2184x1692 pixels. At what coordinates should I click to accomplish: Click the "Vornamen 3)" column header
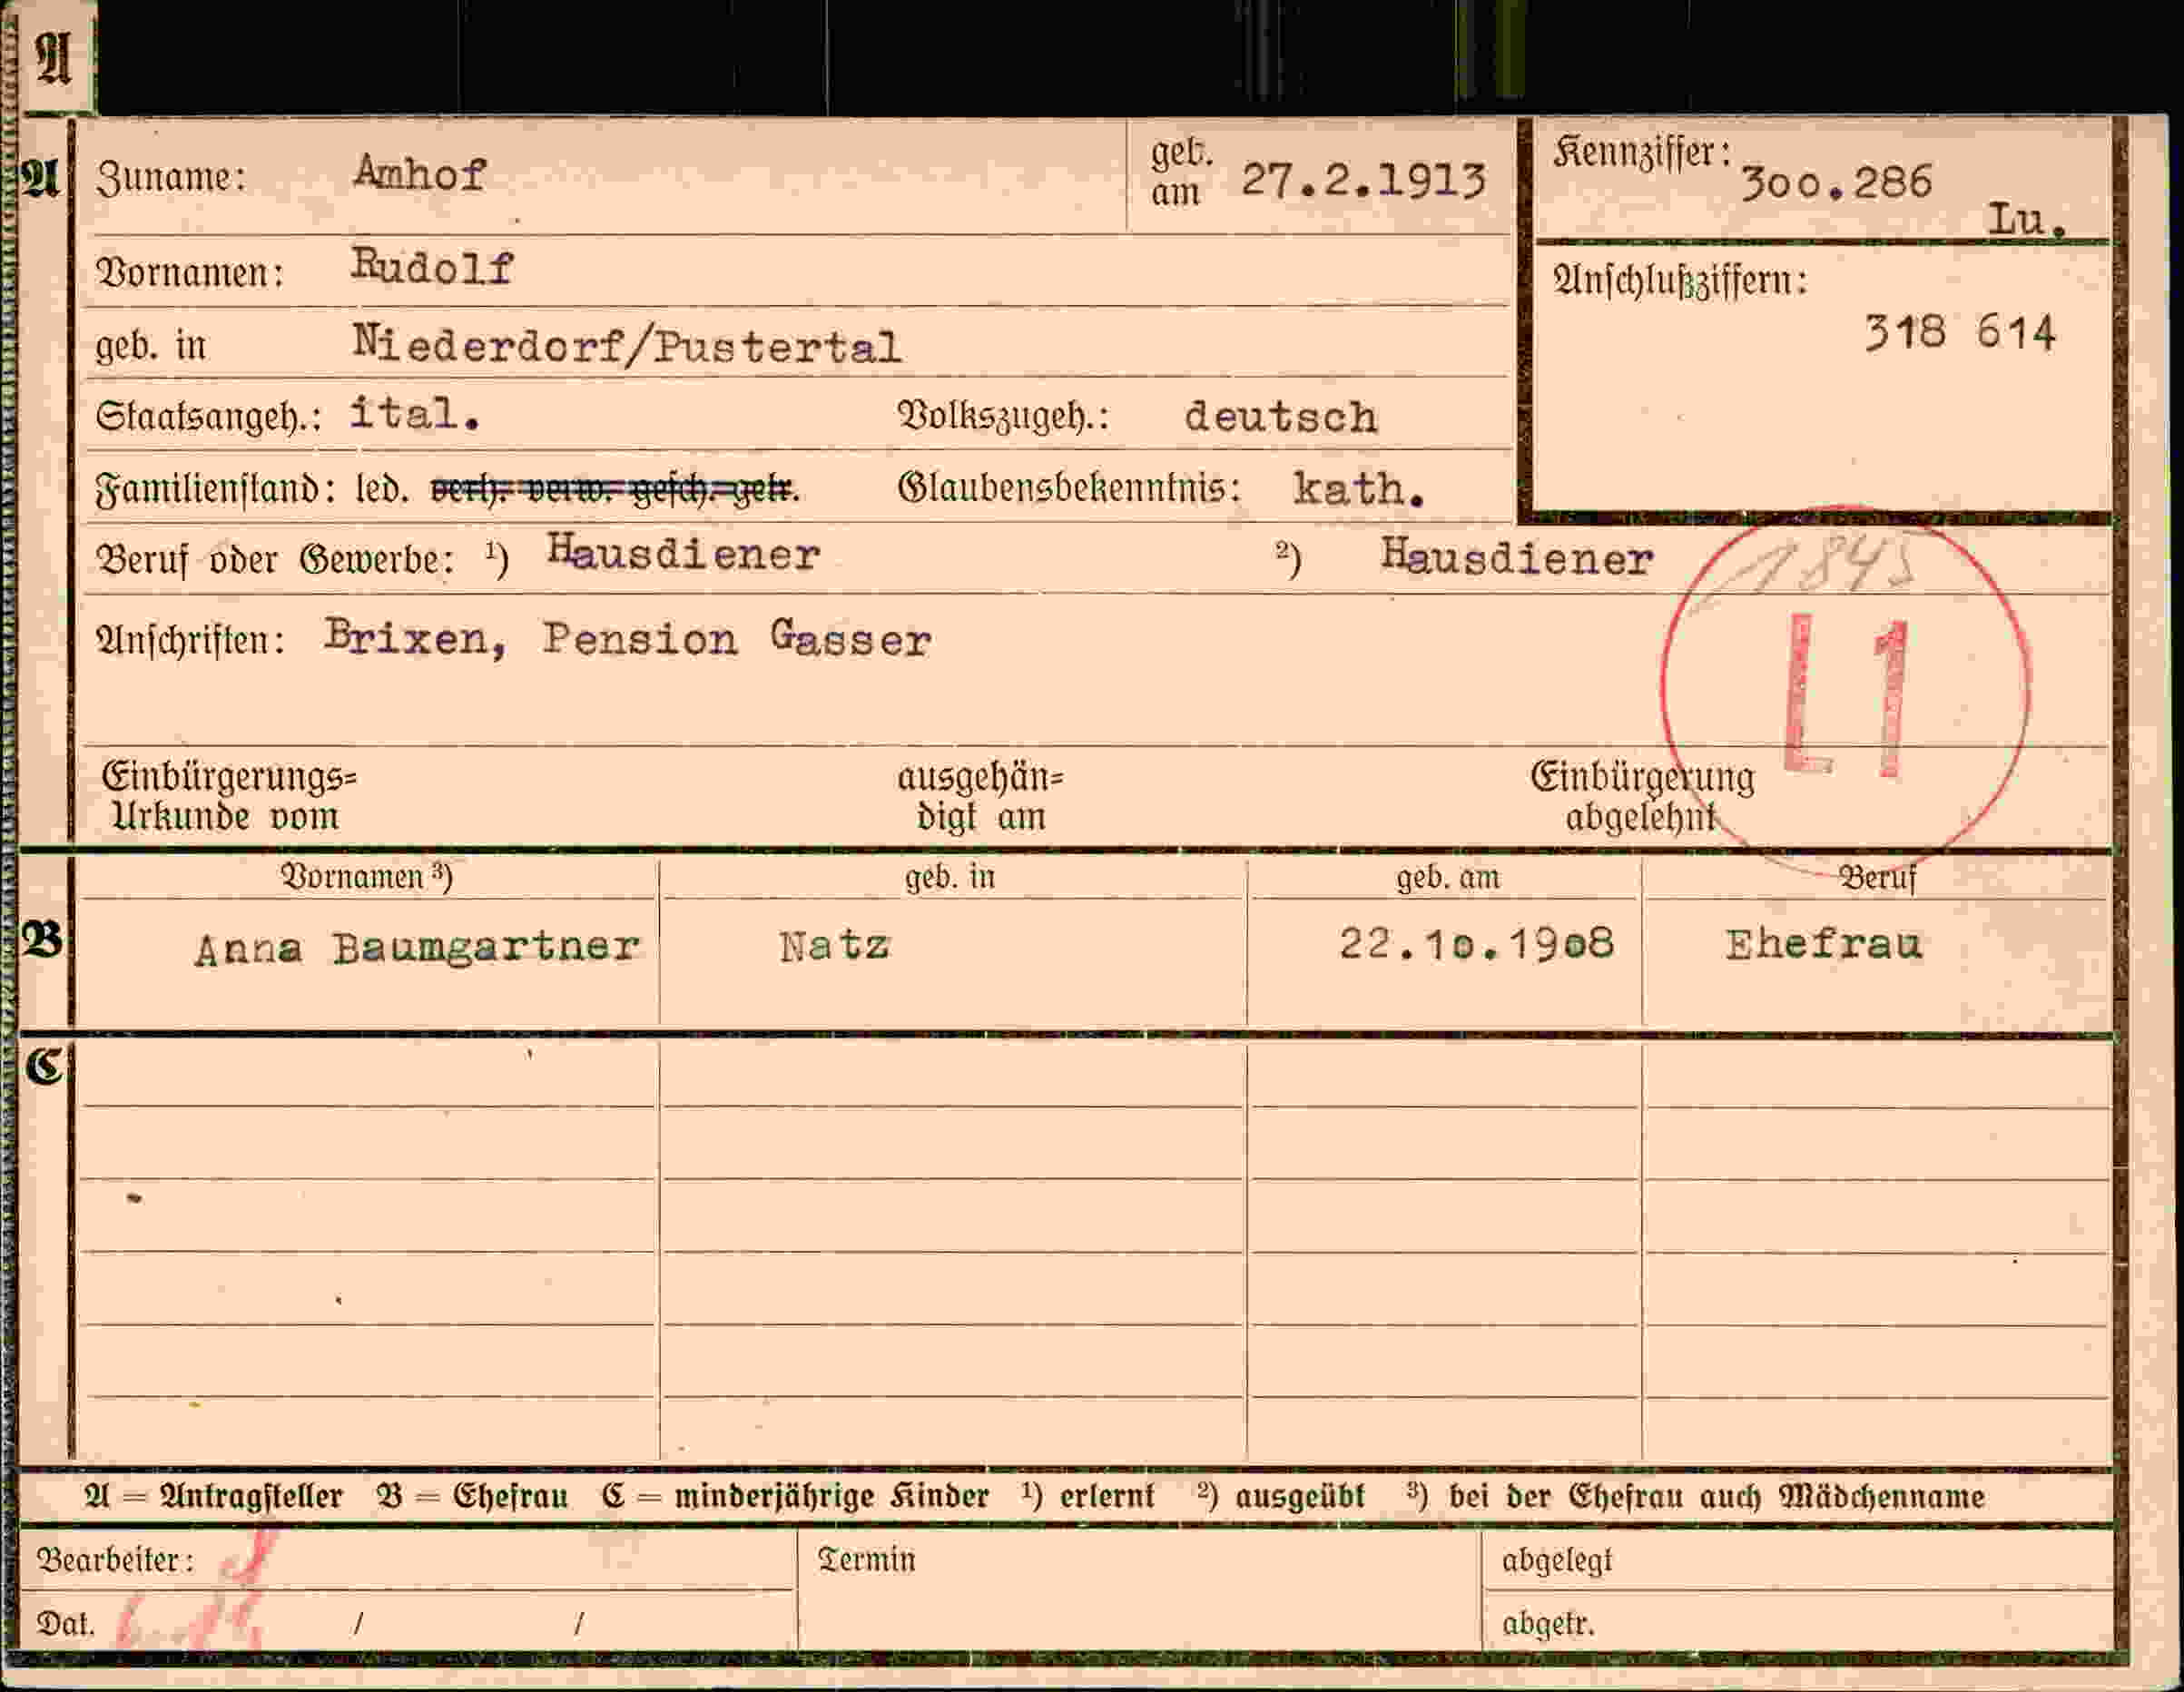[x=366, y=877]
